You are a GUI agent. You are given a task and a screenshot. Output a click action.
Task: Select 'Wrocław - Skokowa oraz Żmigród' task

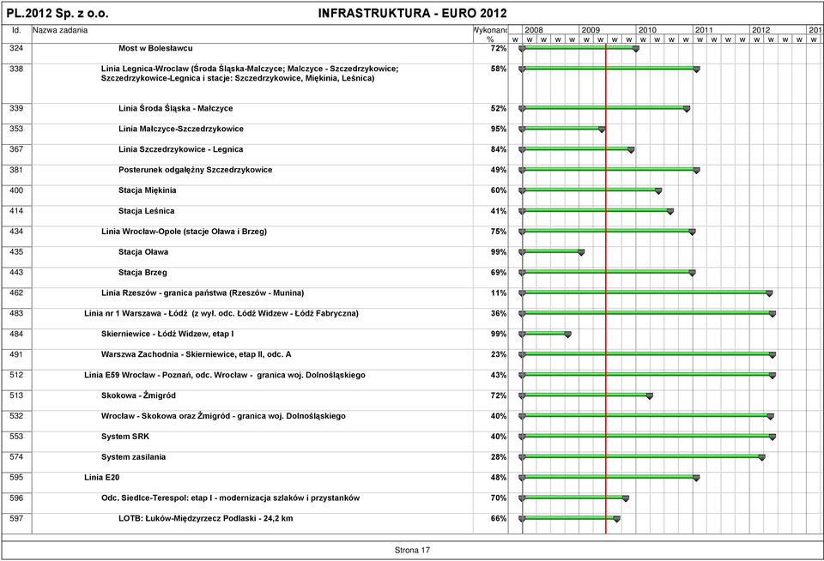coord(223,416)
